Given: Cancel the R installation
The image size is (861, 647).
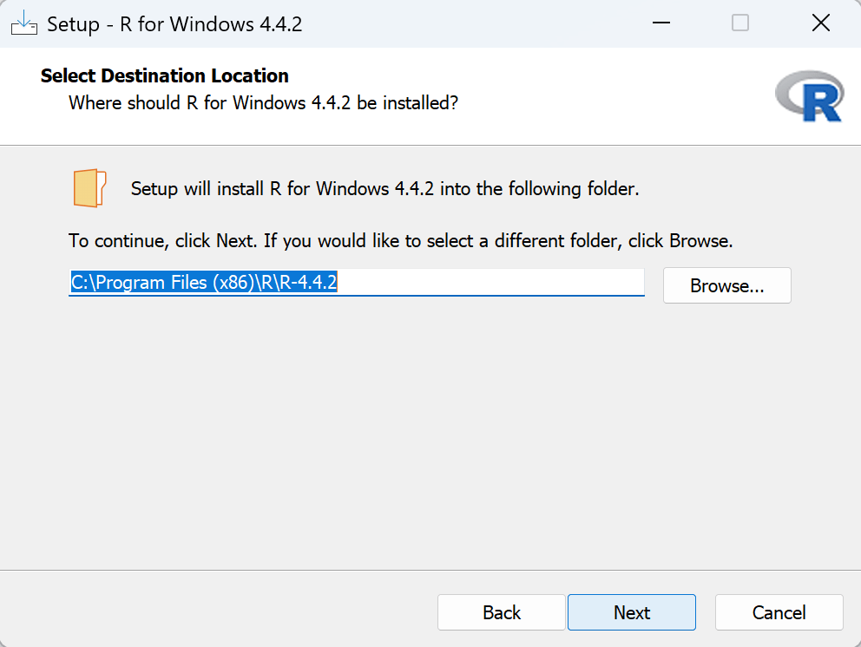Looking at the screenshot, I should coord(779,612).
